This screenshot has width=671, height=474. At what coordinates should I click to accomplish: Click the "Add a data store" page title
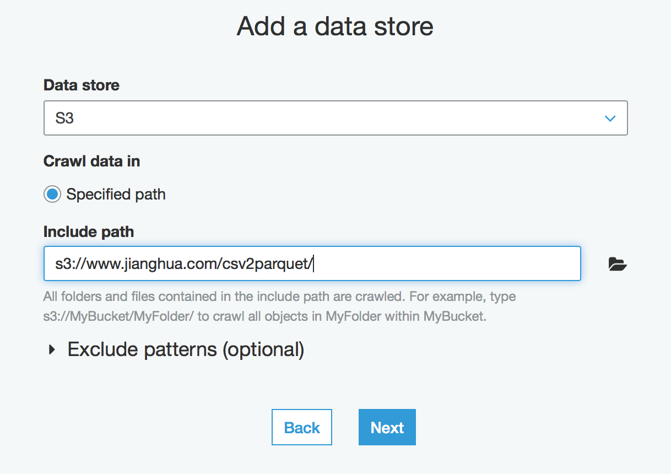pos(335,26)
